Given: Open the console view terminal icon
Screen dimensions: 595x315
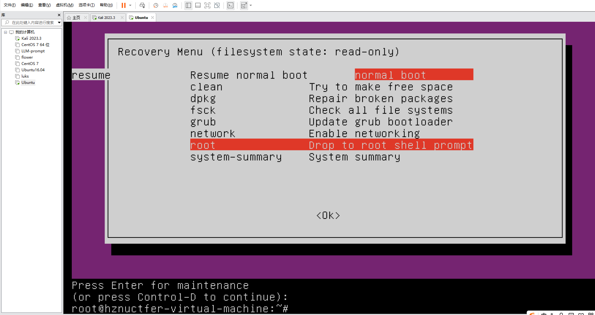Looking at the screenshot, I should coord(230,5).
